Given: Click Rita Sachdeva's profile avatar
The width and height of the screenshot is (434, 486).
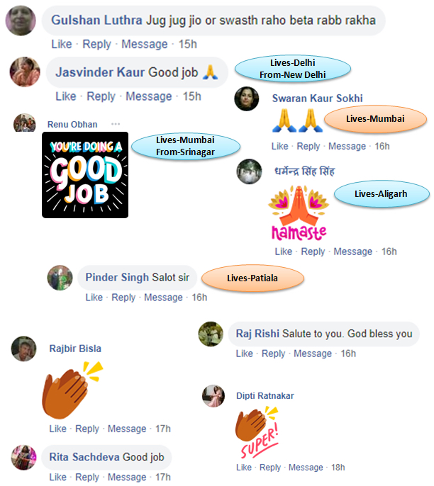Looking at the screenshot, I should click(23, 458).
